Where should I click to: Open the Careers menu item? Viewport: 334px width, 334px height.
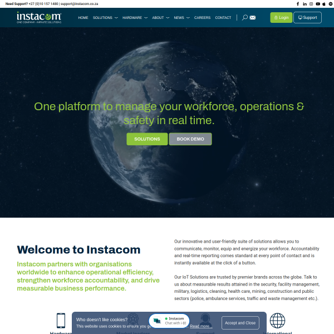202,18
